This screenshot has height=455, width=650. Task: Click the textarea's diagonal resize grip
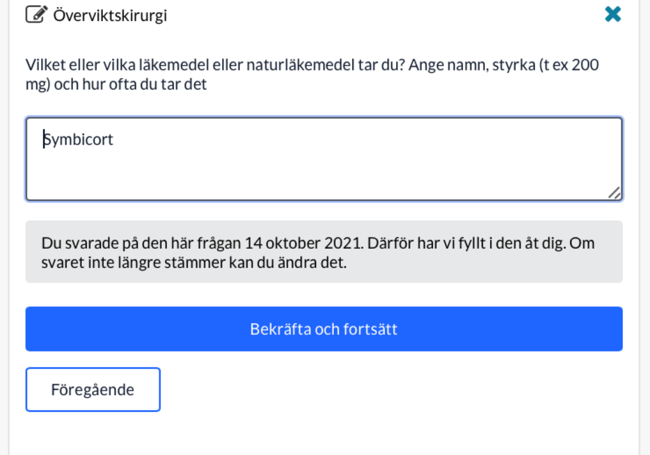[614, 193]
